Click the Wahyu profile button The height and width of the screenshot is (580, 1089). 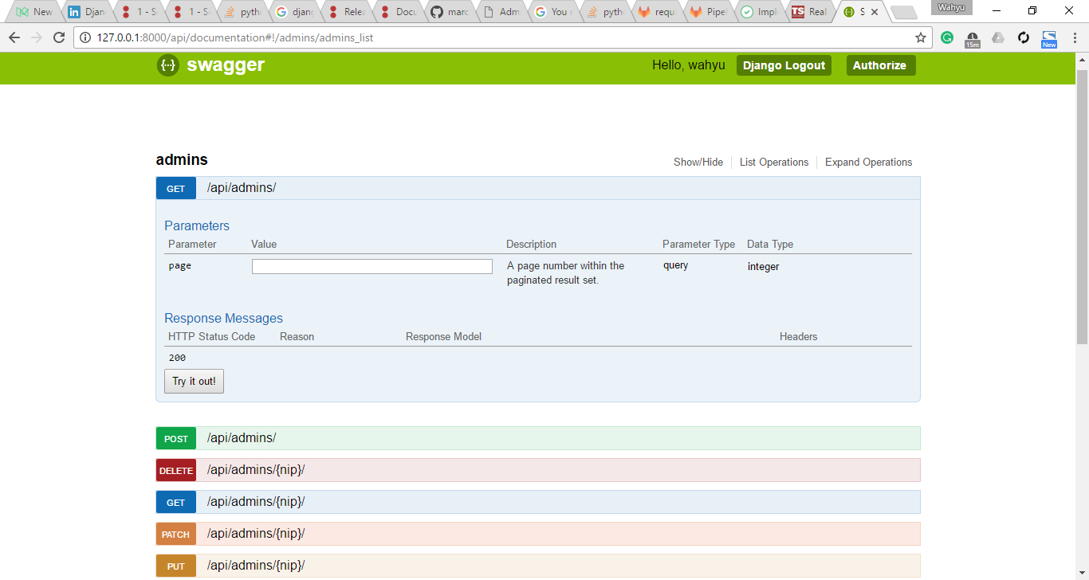951,8
